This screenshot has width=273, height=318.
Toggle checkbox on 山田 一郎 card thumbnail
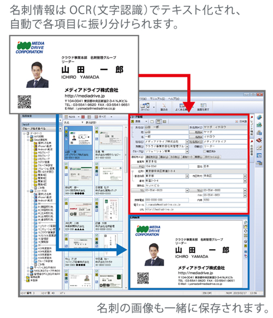(66, 128)
